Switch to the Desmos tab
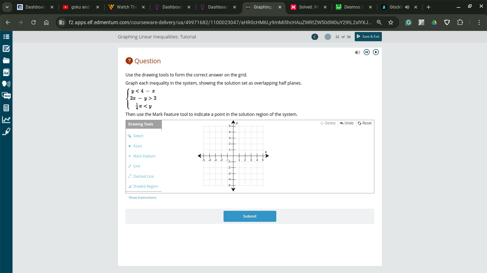 354,7
